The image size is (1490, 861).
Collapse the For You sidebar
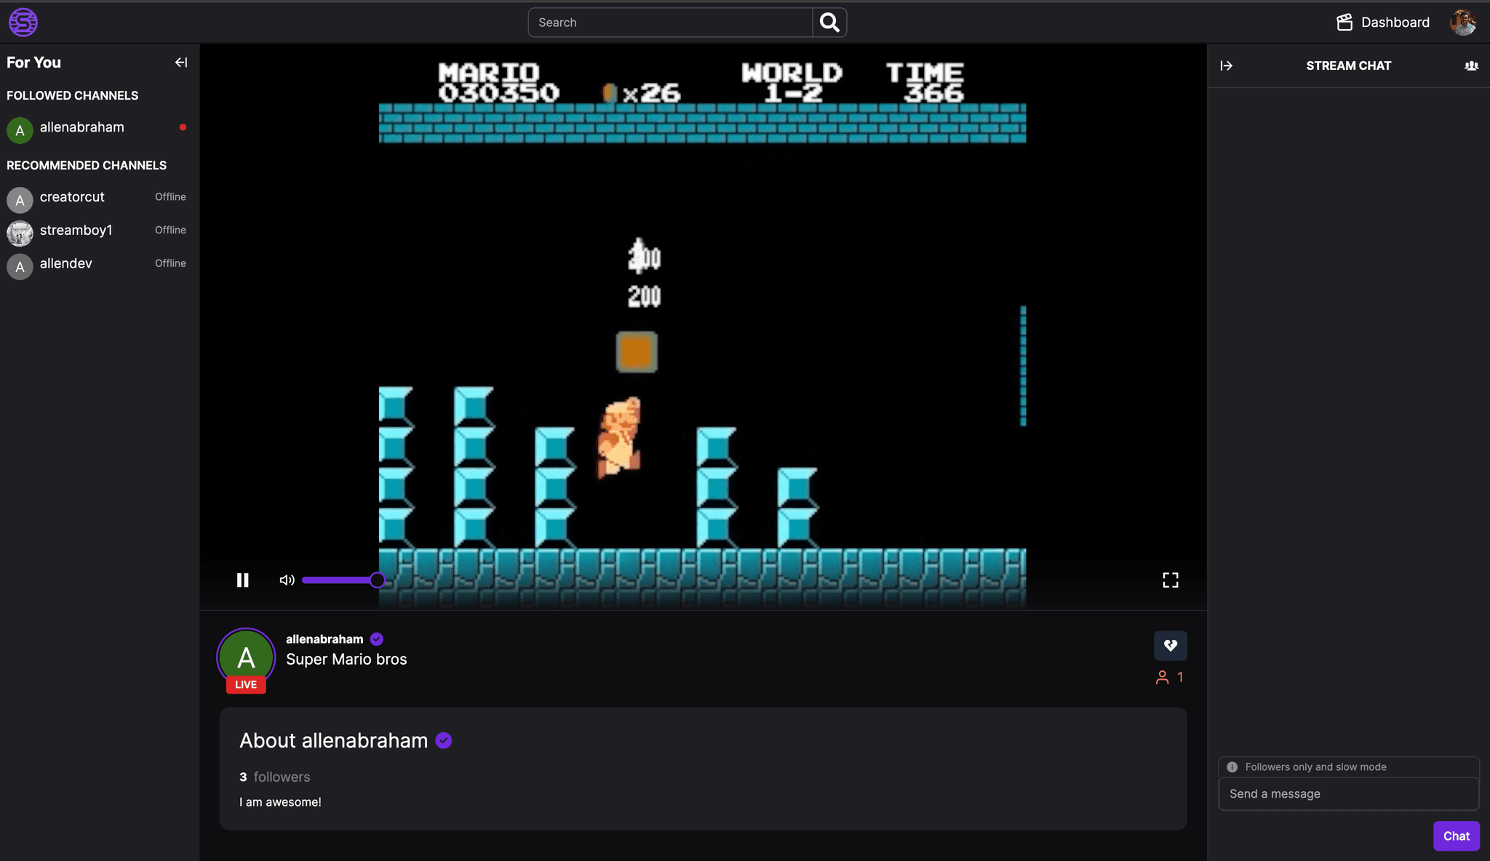180,63
